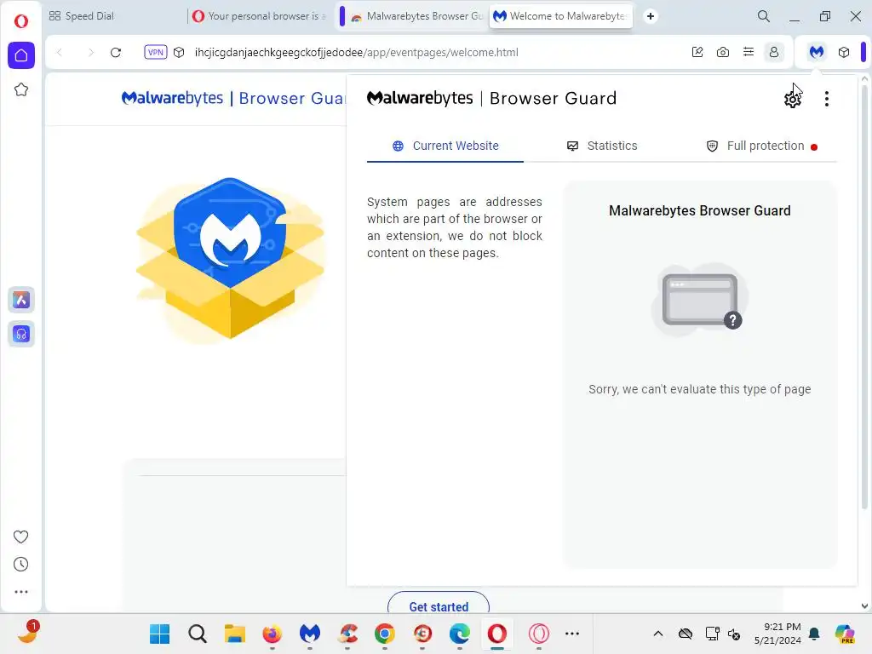The width and height of the screenshot is (872, 654).
Task: Go forward to next page
Action: coord(90,52)
